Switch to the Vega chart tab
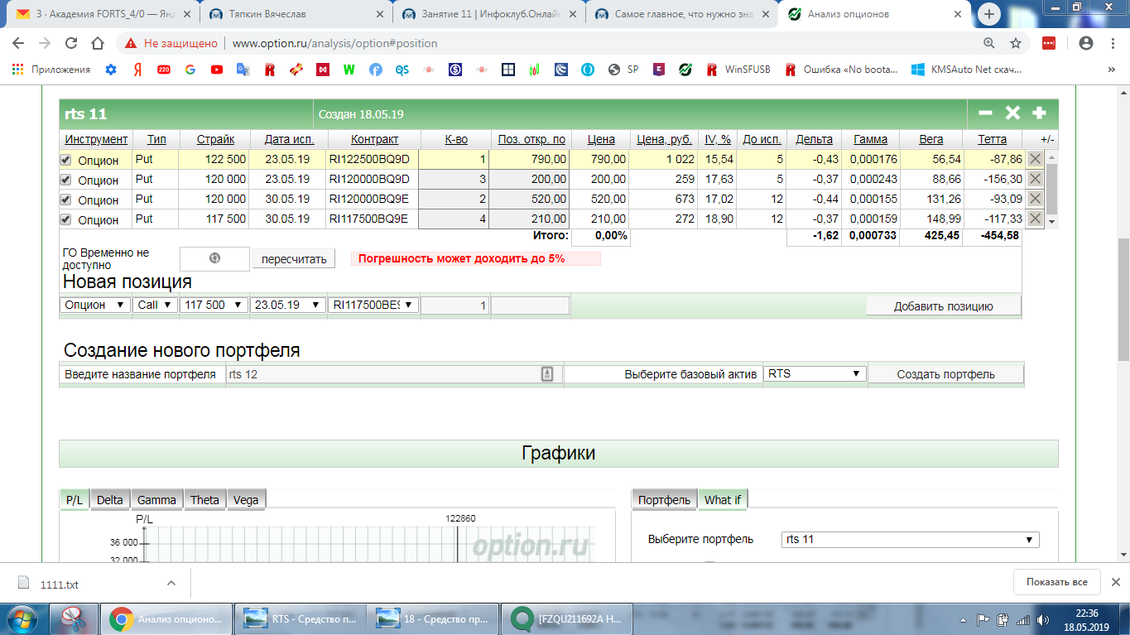The image size is (1130, 635). click(247, 499)
